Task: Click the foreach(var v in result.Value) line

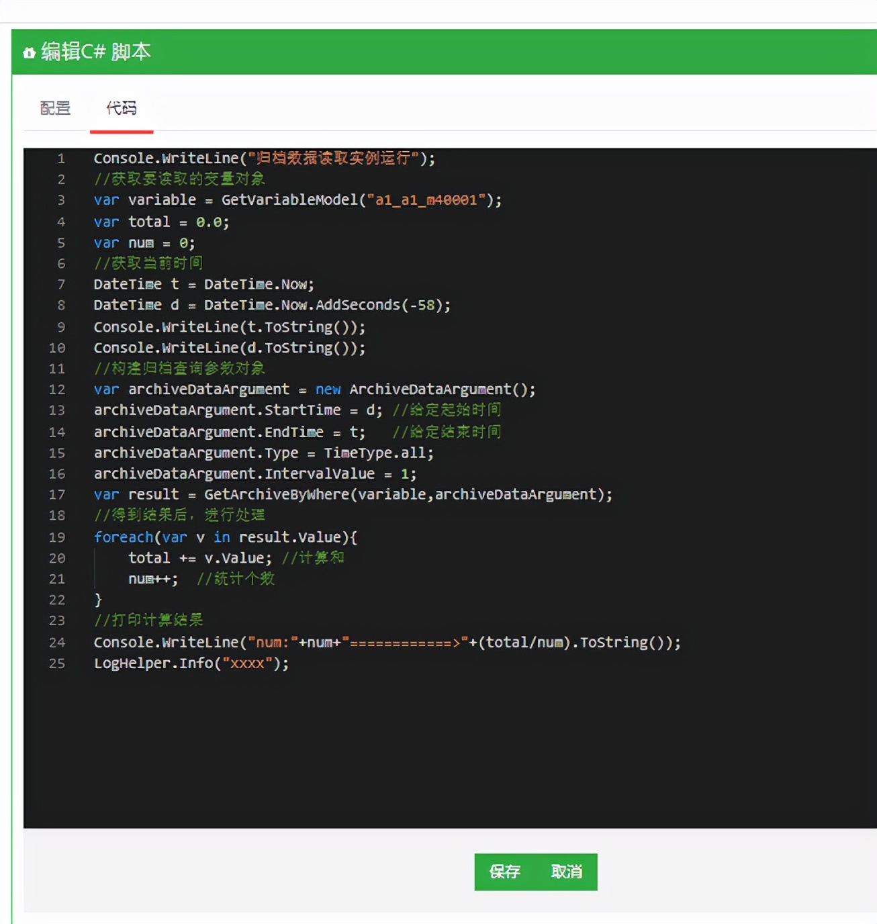Action: [226, 537]
